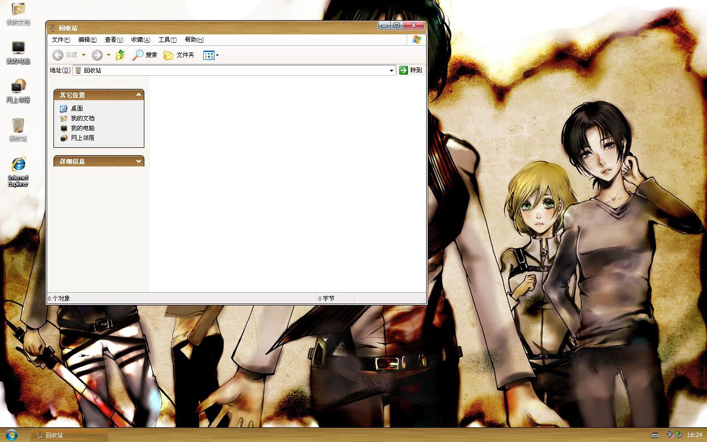Select the 回收站 desktop icon
Image resolution: width=707 pixels, height=442 pixels.
coord(18,130)
